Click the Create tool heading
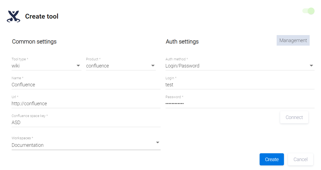 [x=42, y=16]
